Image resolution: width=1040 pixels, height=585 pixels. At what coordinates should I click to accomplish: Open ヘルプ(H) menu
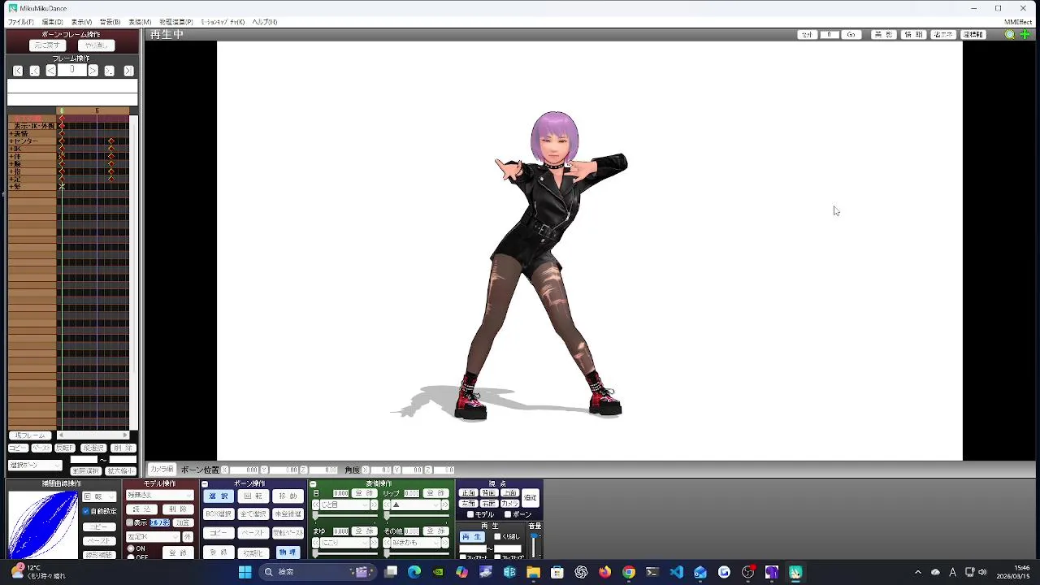pyautogui.click(x=265, y=22)
